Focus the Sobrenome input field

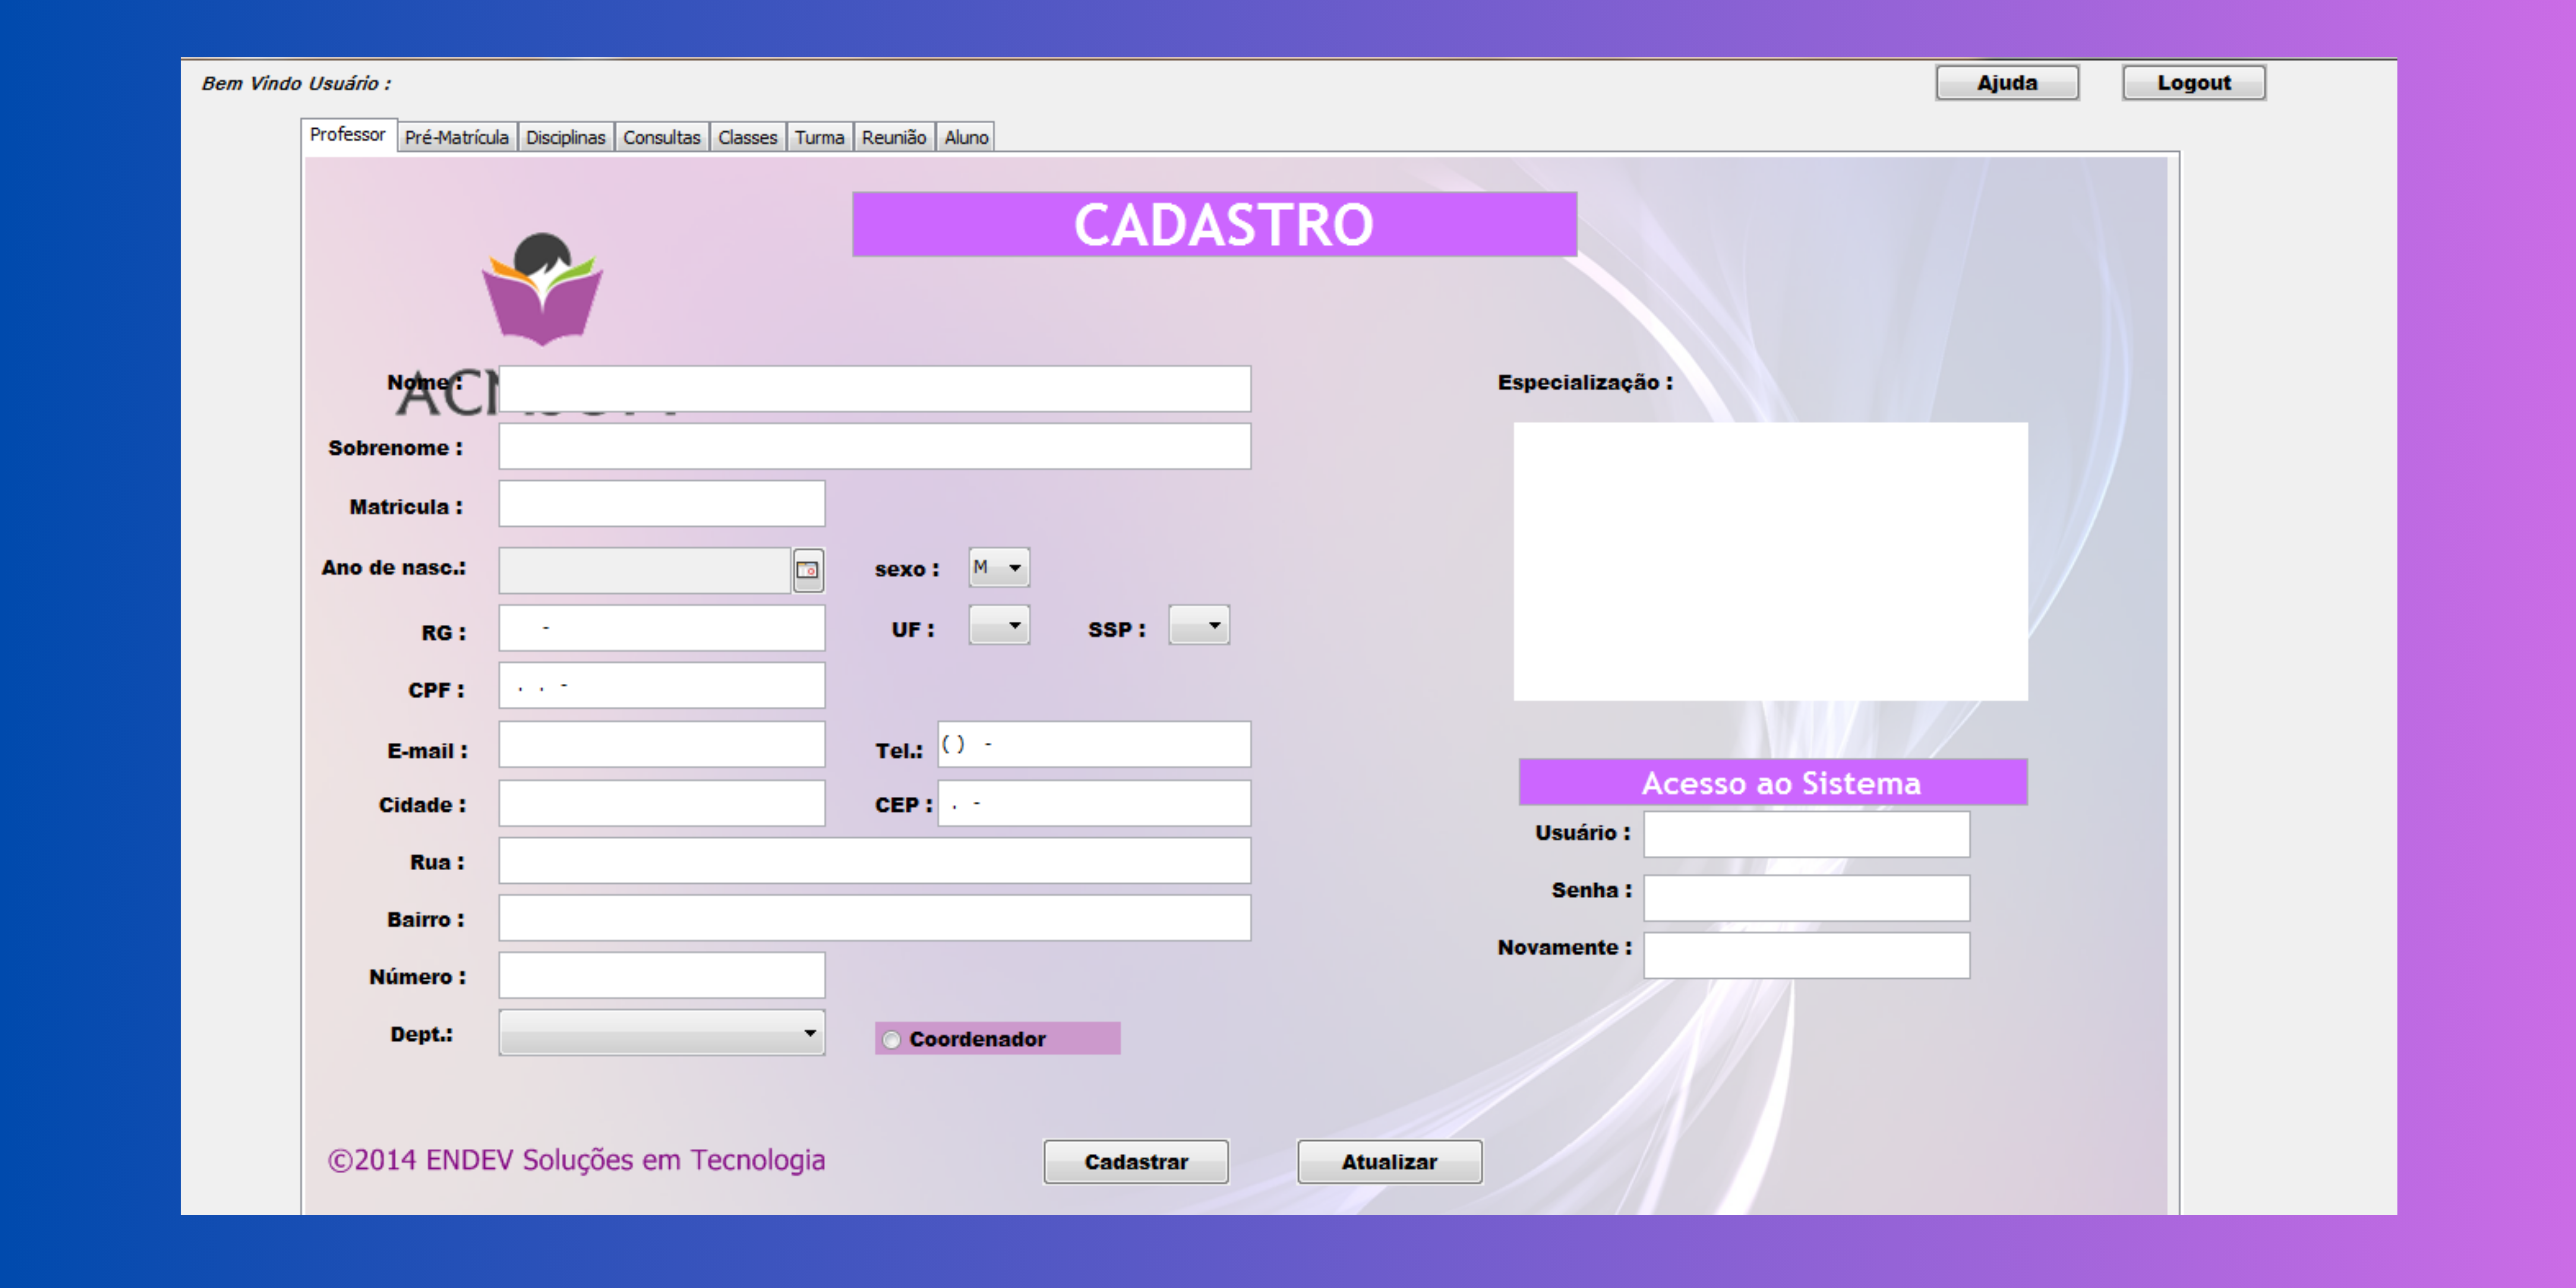(x=875, y=447)
